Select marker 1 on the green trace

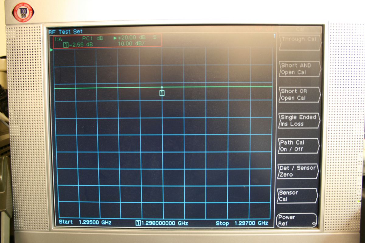162,93
